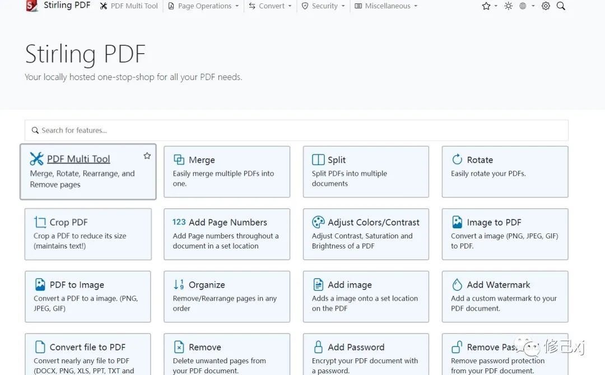Click 'Easily rotate your PDFs.' text
605x375 pixels.
point(488,174)
